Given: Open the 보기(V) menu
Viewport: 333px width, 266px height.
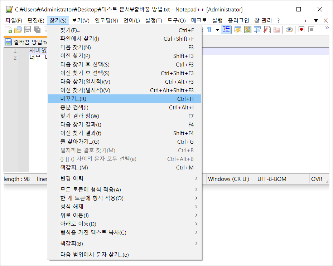Looking at the screenshot, I should 81,20.
